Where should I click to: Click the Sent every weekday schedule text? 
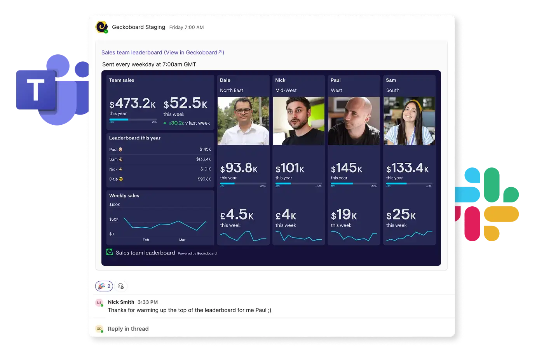[149, 64]
